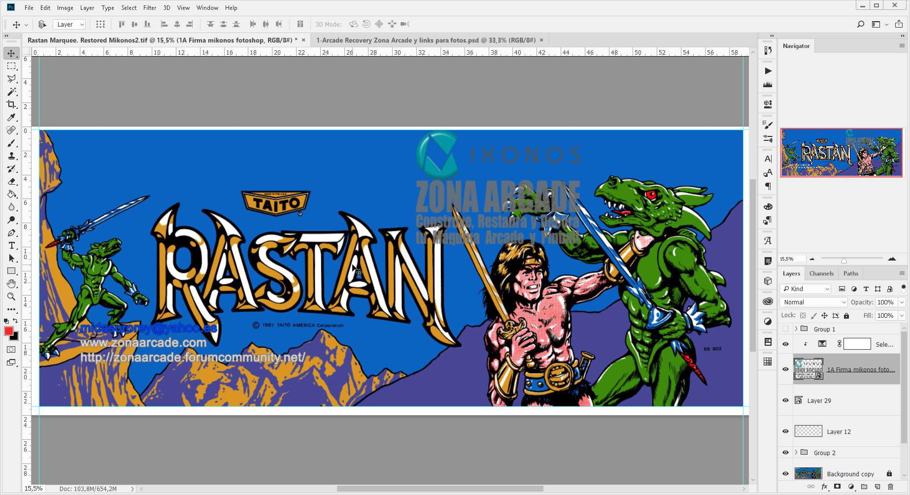910x495 pixels.
Task: Select the Crop tool
Action: pyautogui.click(x=12, y=104)
